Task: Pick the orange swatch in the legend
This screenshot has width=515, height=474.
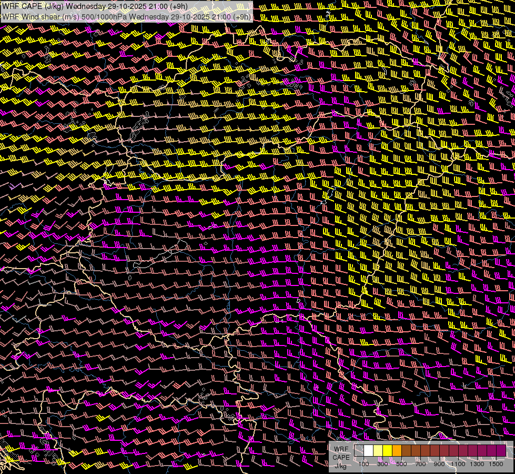Action: coord(397,450)
